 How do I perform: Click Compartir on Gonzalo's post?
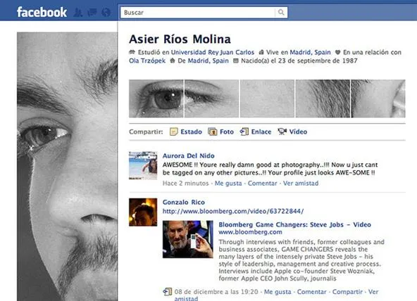click(x=347, y=292)
